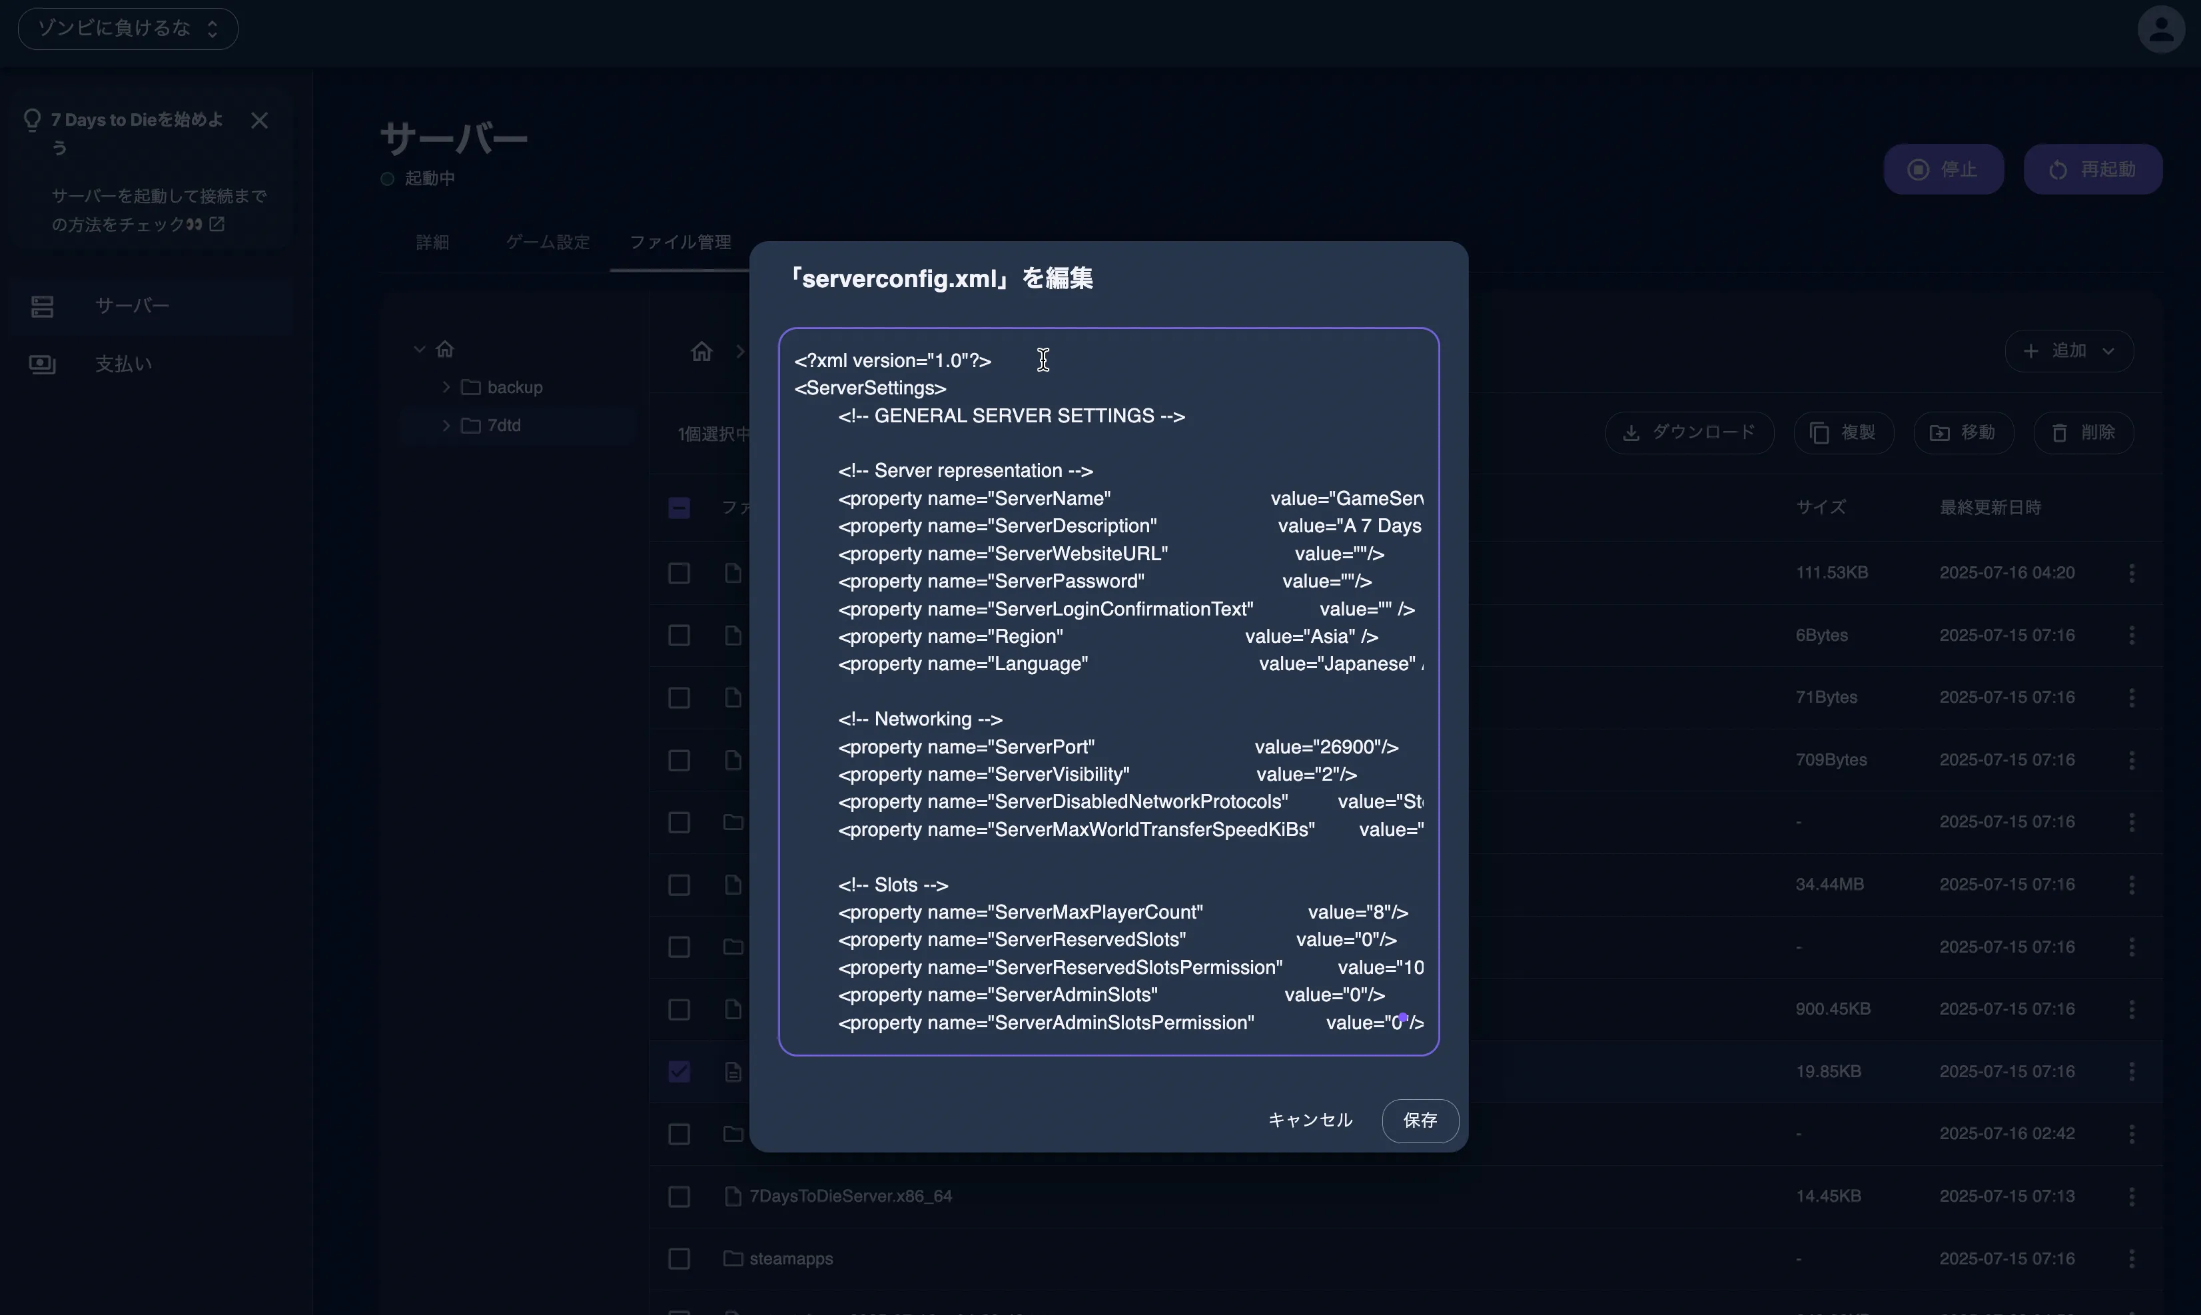Select the 7dtd folder tree item

(x=504, y=425)
